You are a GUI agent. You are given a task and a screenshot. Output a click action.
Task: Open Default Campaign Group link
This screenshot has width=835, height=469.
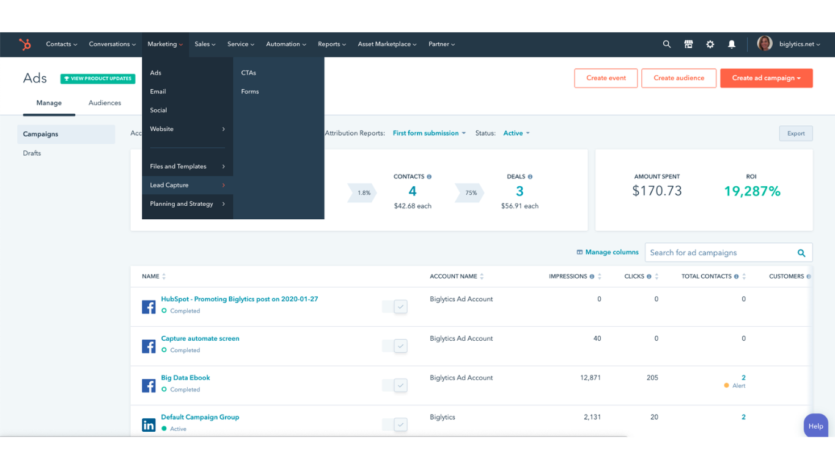coord(200,417)
